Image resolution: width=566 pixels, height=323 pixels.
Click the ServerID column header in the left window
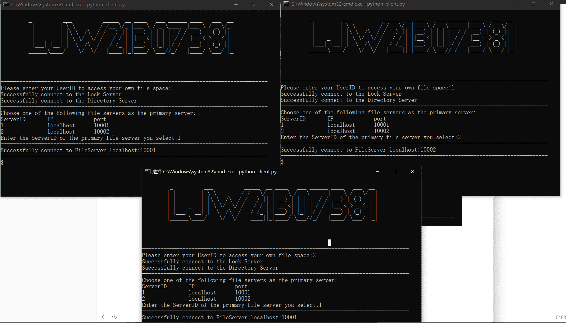tap(13, 119)
